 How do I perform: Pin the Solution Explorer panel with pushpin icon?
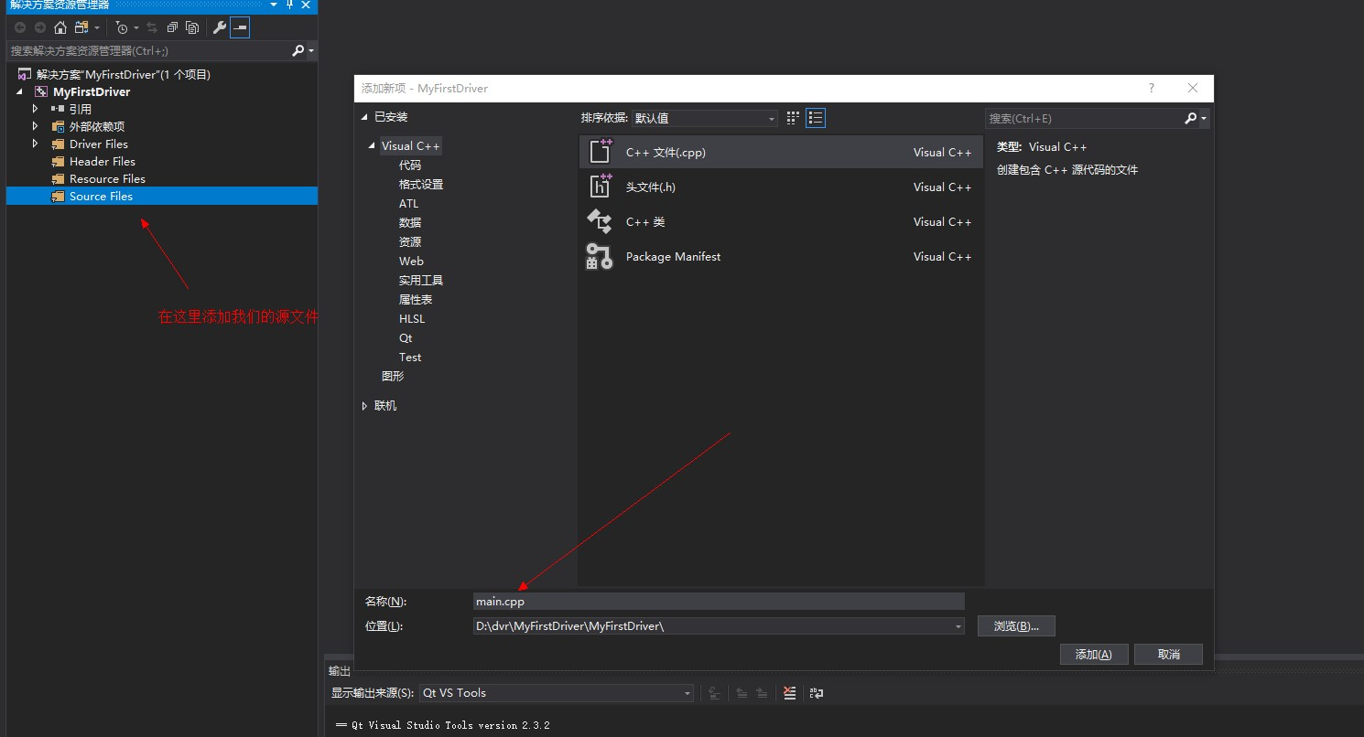point(290,5)
